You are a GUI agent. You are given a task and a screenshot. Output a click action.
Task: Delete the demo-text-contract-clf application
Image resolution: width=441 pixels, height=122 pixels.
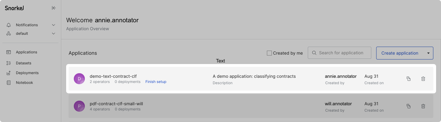(423, 79)
